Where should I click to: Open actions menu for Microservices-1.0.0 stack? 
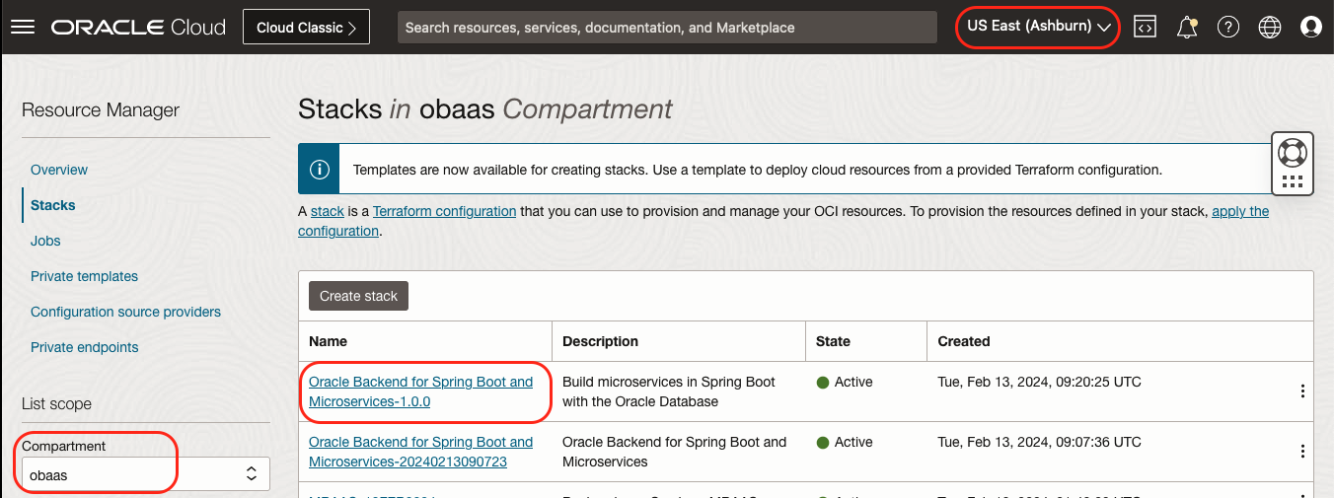pyautogui.click(x=1302, y=391)
